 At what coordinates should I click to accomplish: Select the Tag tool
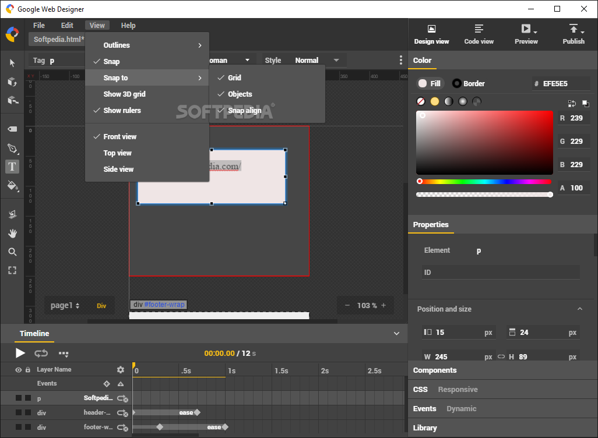pos(12,129)
